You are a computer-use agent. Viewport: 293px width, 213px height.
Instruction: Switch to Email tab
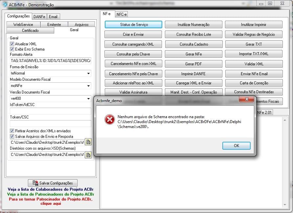point(53,17)
